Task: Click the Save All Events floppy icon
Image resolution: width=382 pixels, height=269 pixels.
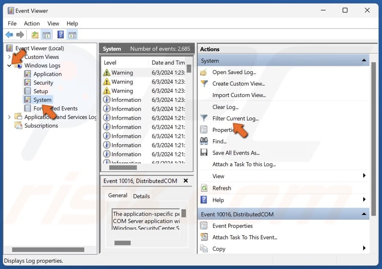Action: coord(204,153)
